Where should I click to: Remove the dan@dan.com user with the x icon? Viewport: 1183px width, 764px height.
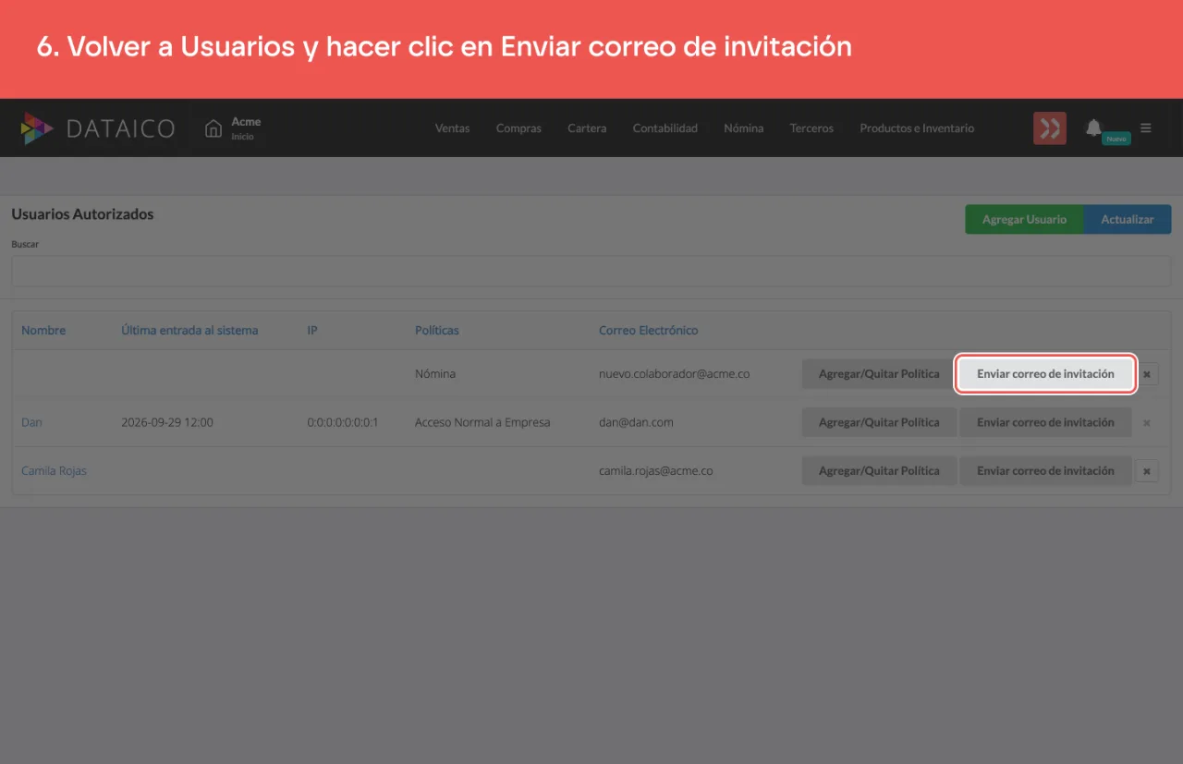pos(1147,422)
